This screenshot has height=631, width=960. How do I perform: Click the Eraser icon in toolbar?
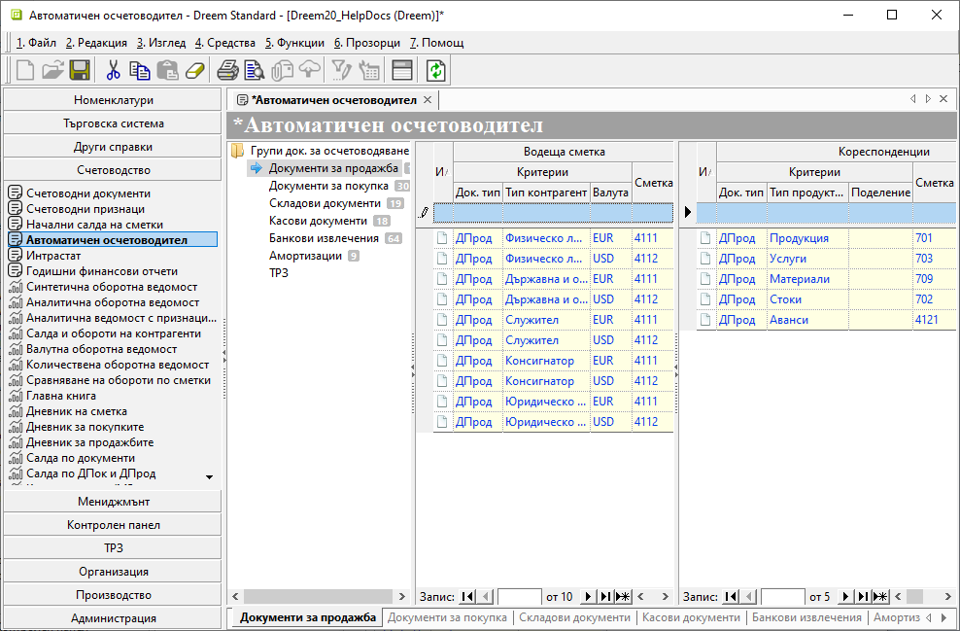[x=195, y=70]
